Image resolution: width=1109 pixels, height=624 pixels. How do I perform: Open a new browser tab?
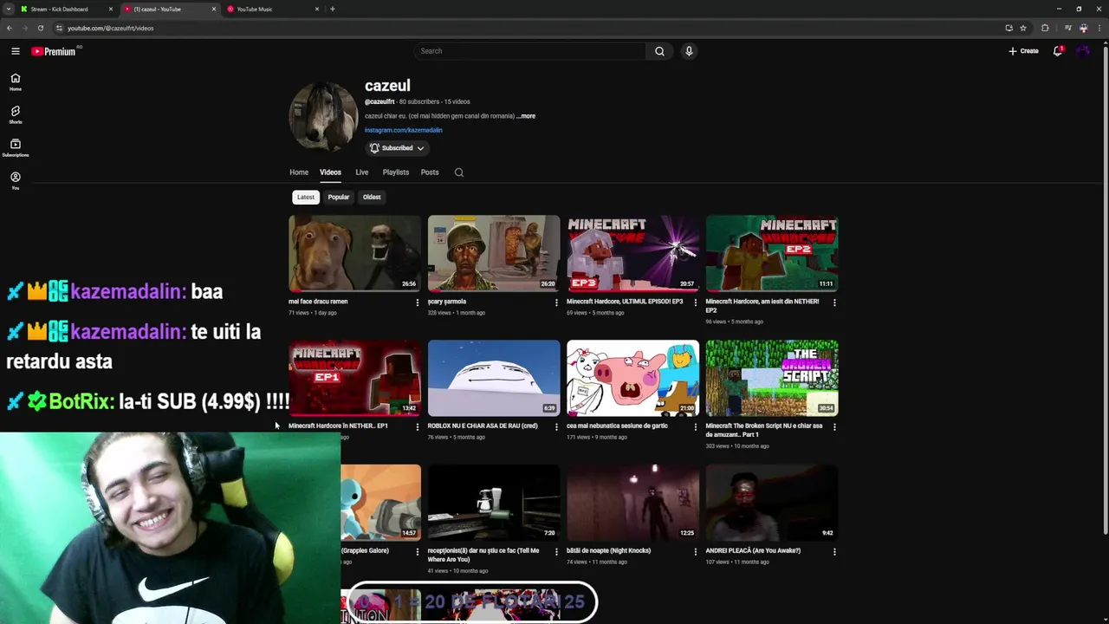click(333, 10)
